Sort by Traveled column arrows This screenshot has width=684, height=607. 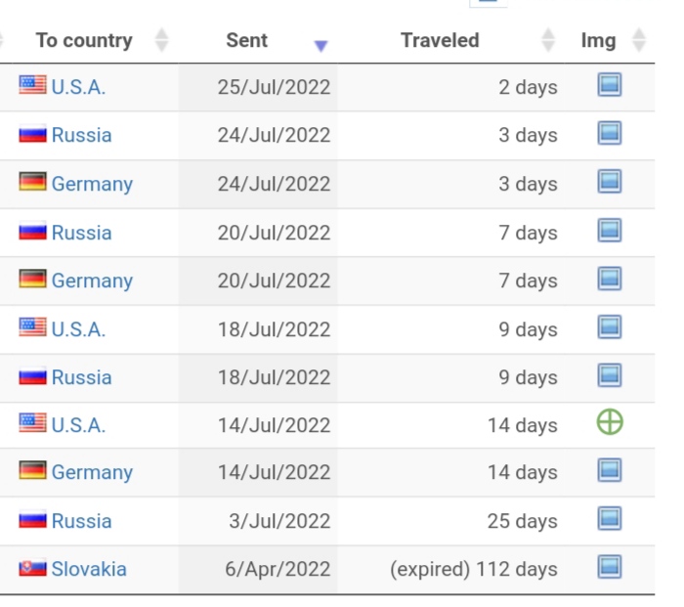pyautogui.click(x=548, y=40)
